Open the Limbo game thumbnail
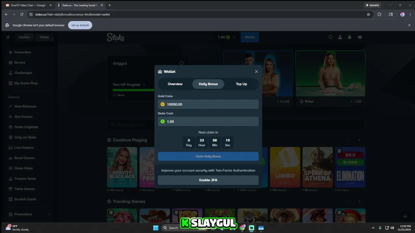Image resolution: width=415 pixels, height=233 pixels. click(285, 167)
